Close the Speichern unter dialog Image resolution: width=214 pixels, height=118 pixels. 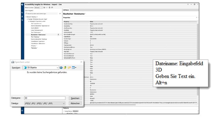click(81, 62)
